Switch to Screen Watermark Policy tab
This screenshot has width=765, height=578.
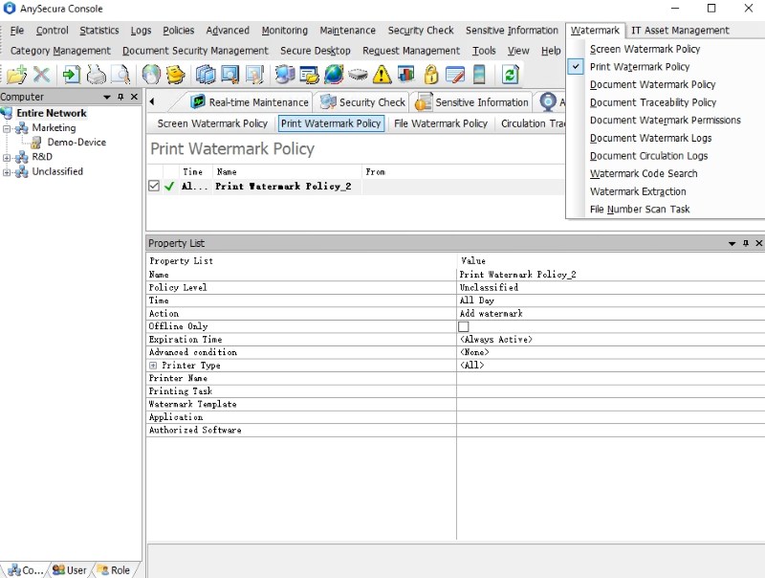click(x=212, y=123)
